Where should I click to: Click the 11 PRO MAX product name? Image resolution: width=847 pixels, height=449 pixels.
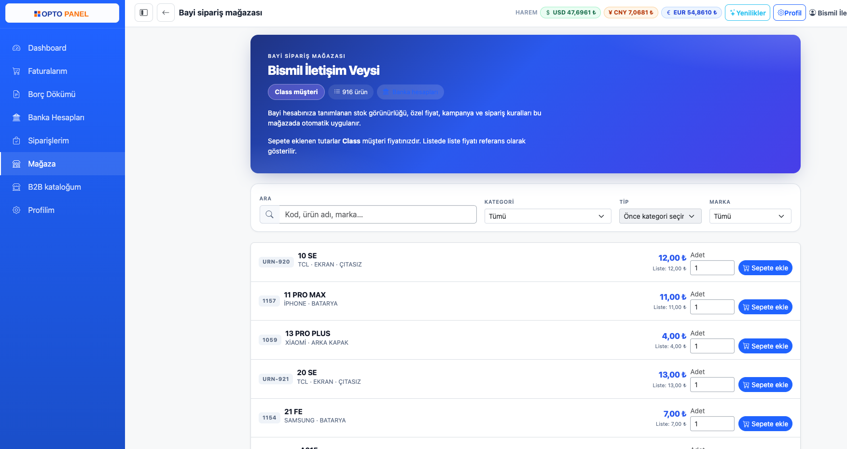(x=305, y=295)
